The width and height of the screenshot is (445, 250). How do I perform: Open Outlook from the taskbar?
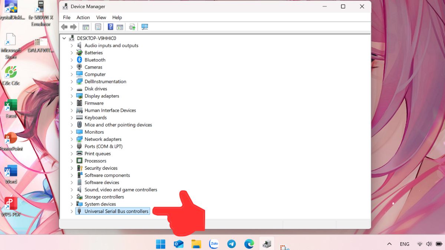click(178, 244)
